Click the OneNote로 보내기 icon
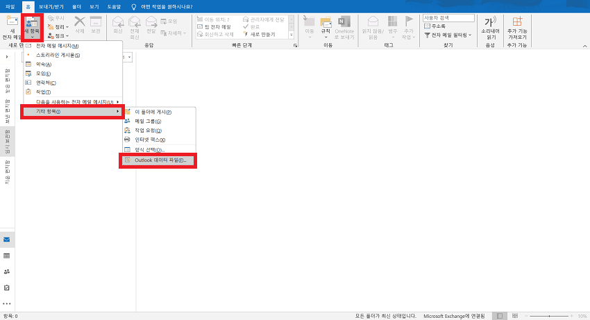590x320 pixels. 344,22
